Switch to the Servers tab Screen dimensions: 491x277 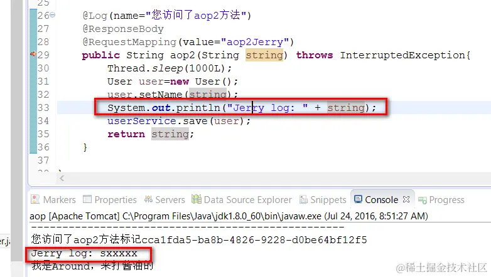click(x=165, y=199)
